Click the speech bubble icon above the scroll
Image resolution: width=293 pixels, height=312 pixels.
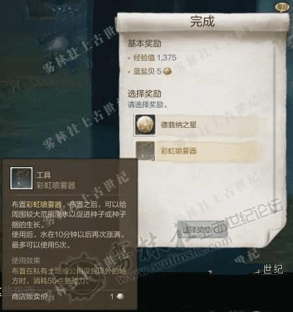[x=282, y=7]
